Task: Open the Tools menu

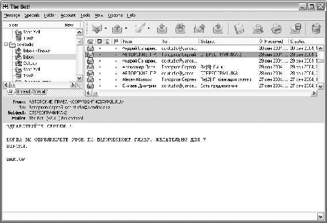Action: pos(85,15)
